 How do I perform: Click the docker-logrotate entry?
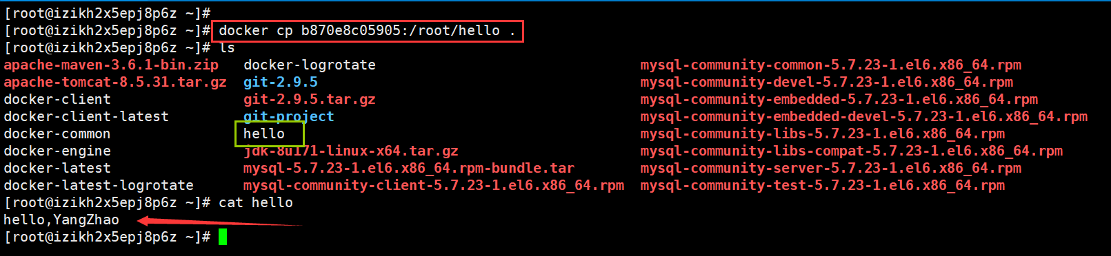(x=310, y=65)
